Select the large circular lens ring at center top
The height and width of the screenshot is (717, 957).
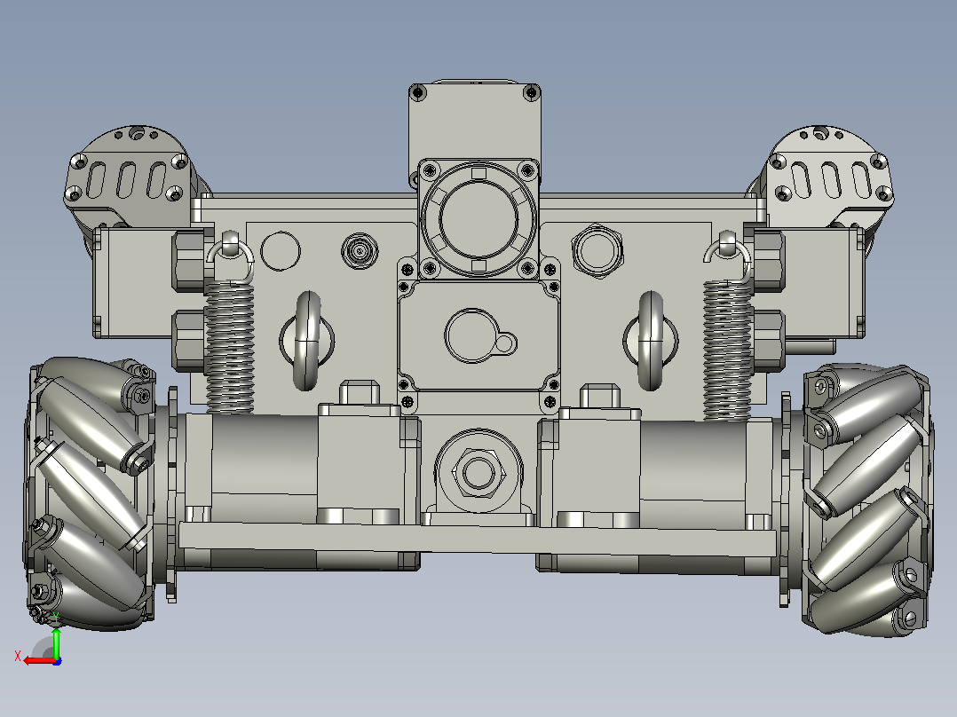pyautogui.click(x=478, y=218)
